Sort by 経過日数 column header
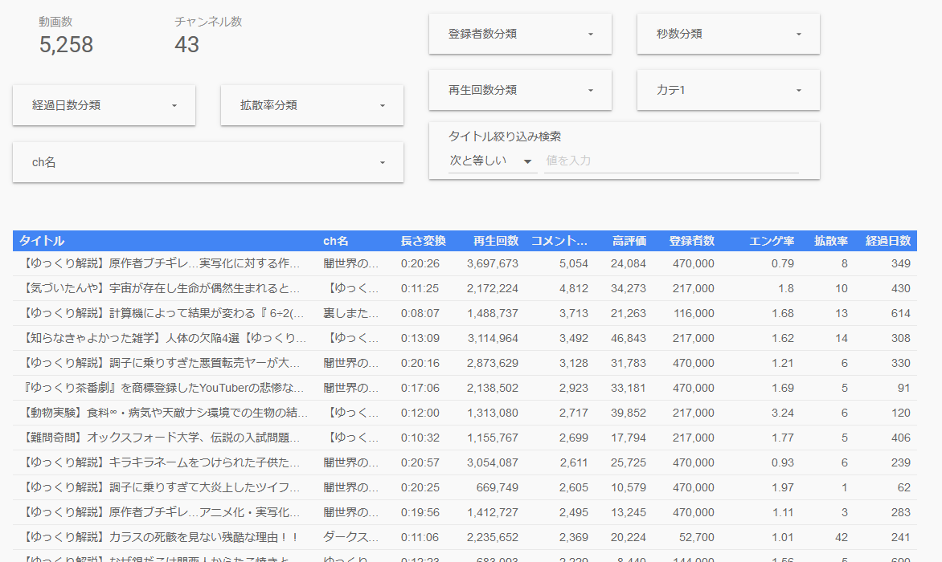 [x=887, y=241]
